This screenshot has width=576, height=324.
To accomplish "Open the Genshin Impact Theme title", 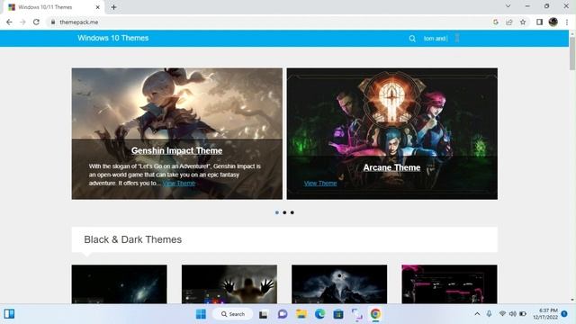I will point(176,150).
